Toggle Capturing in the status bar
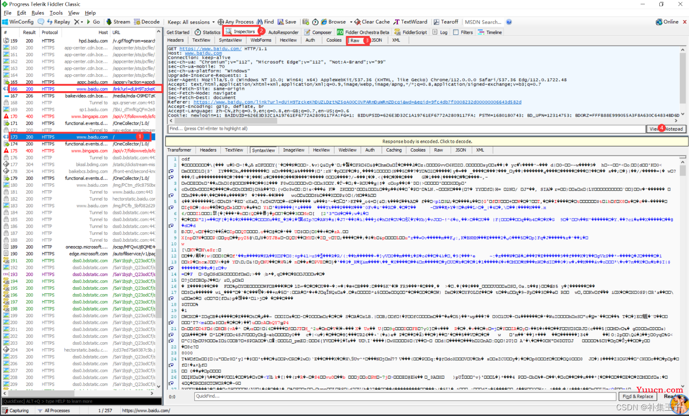Viewport: 689px width, 416px height. tap(16, 410)
